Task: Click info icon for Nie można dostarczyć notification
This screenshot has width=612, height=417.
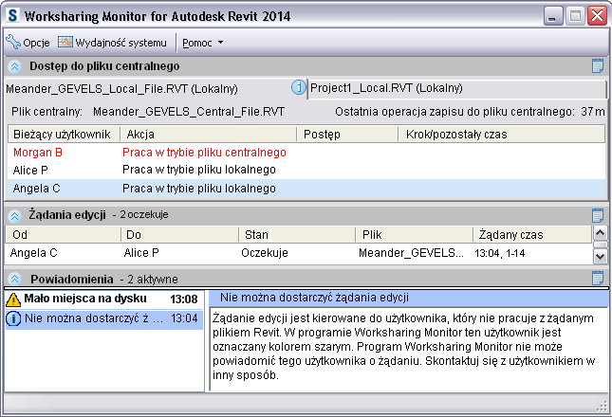Action: coord(13,318)
